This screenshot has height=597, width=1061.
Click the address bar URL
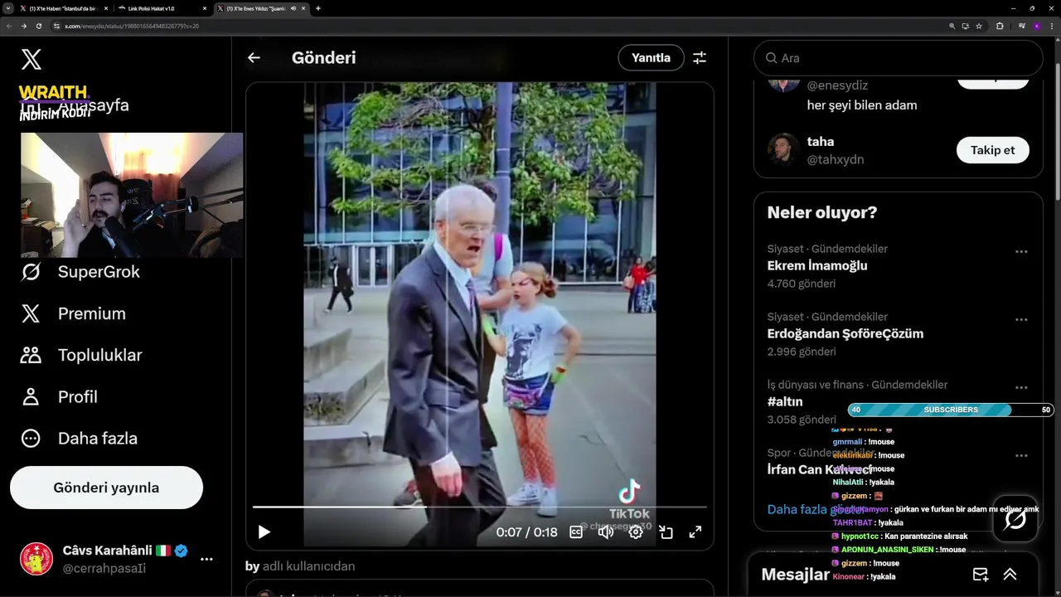[132, 26]
